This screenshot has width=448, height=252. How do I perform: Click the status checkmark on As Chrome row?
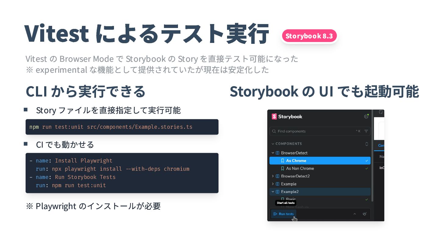click(x=367, y=161)
